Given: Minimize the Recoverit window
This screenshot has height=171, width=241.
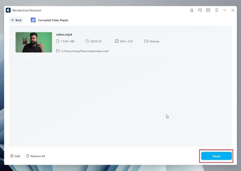Looking at the screenshot, I should (x=224, y=10).
